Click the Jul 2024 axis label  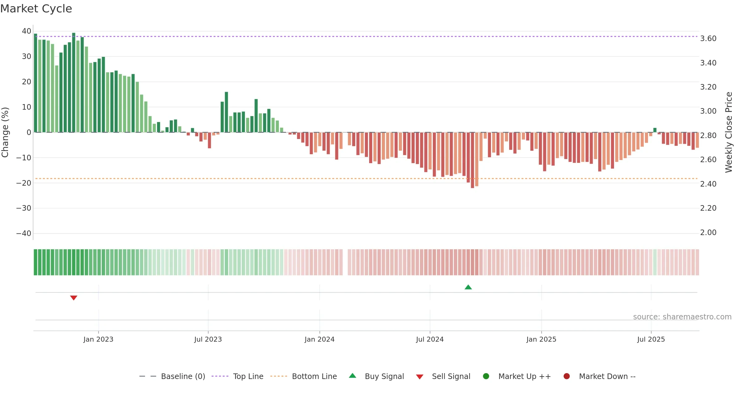430,339
